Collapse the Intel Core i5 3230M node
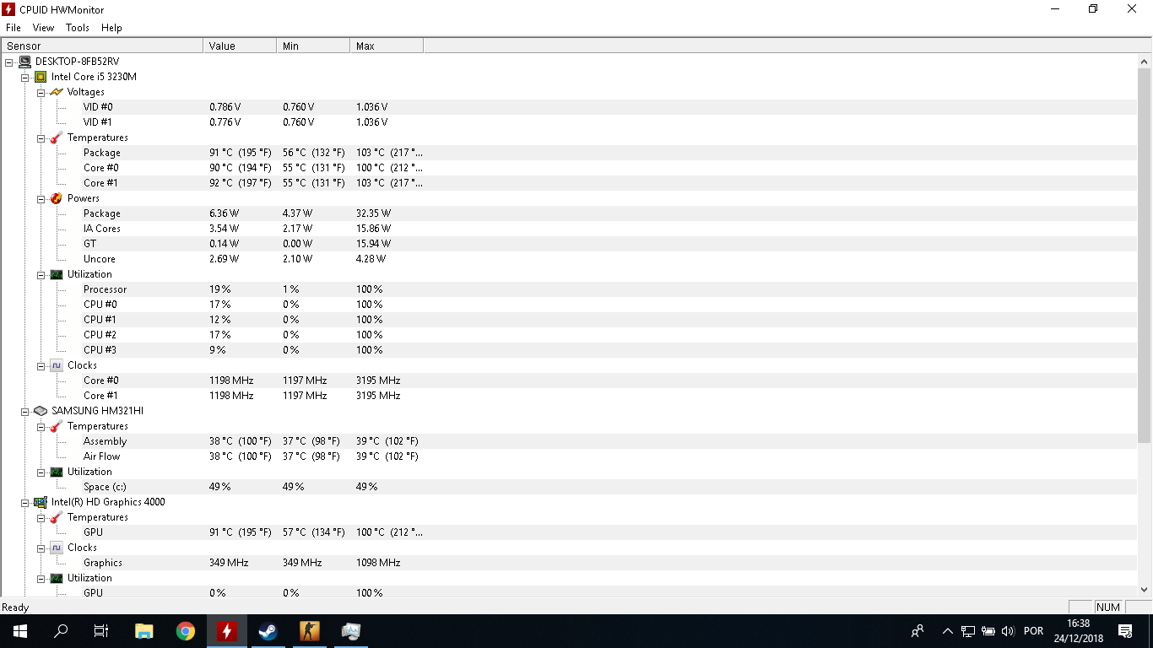The width and height of the screenshot is (1153, 648). 24,77
